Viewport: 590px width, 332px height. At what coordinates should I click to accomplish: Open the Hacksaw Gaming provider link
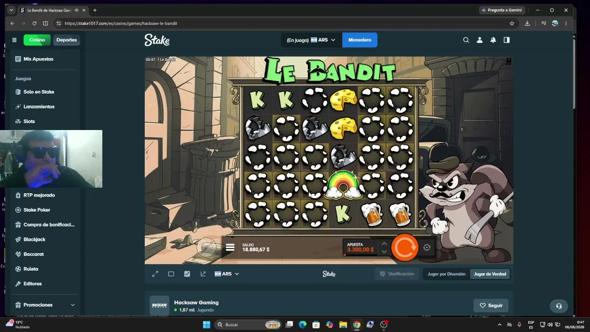click(x=196, y=302)
